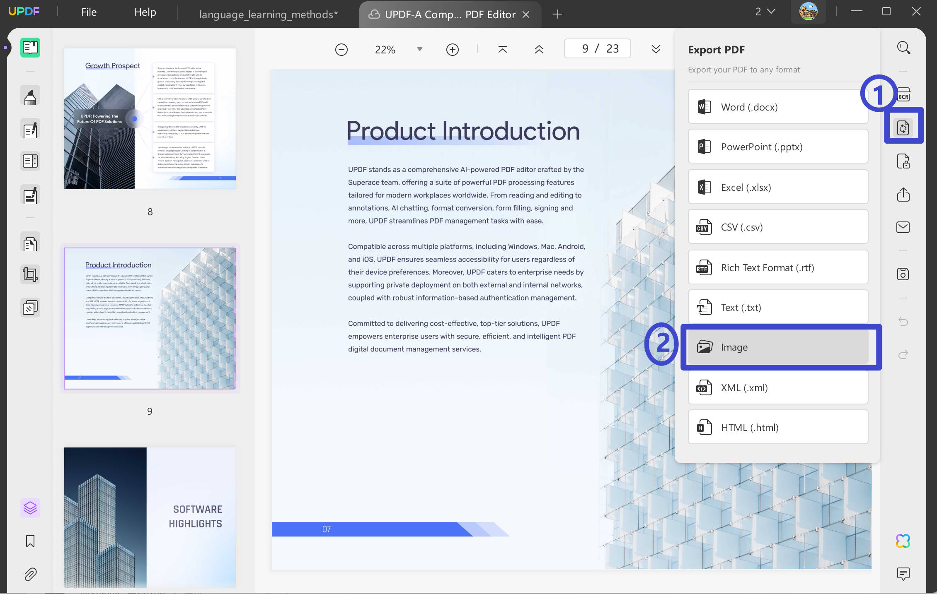
Task: Select Rich Text Format export option
Action: coord(777,267)
